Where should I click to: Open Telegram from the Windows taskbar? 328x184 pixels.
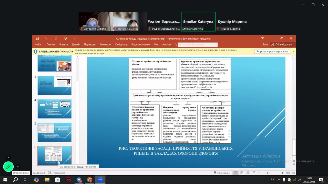point(79,180)
